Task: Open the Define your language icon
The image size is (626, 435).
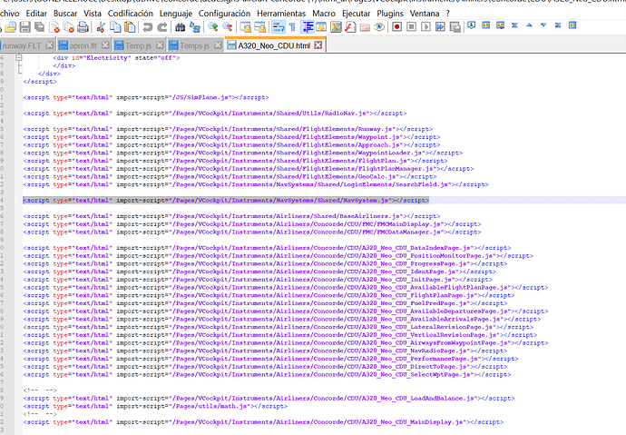Action: pyautogui.click(x=321, y=27)
